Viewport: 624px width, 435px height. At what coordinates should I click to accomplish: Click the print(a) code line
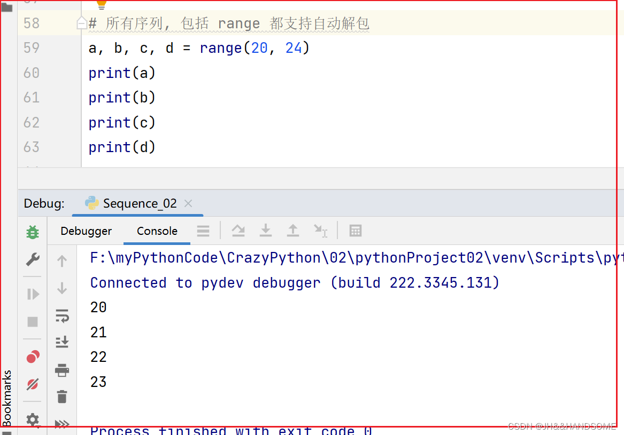point(122,73)
